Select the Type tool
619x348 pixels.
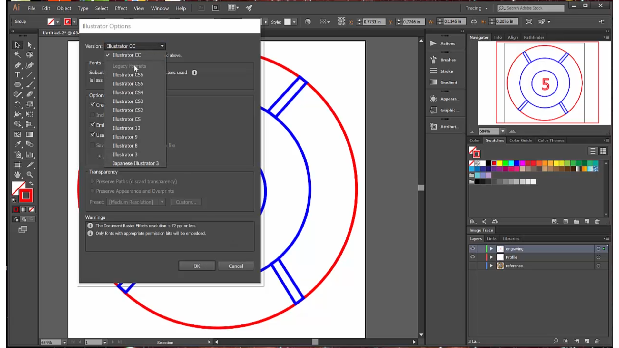click(x=17, y=75)
